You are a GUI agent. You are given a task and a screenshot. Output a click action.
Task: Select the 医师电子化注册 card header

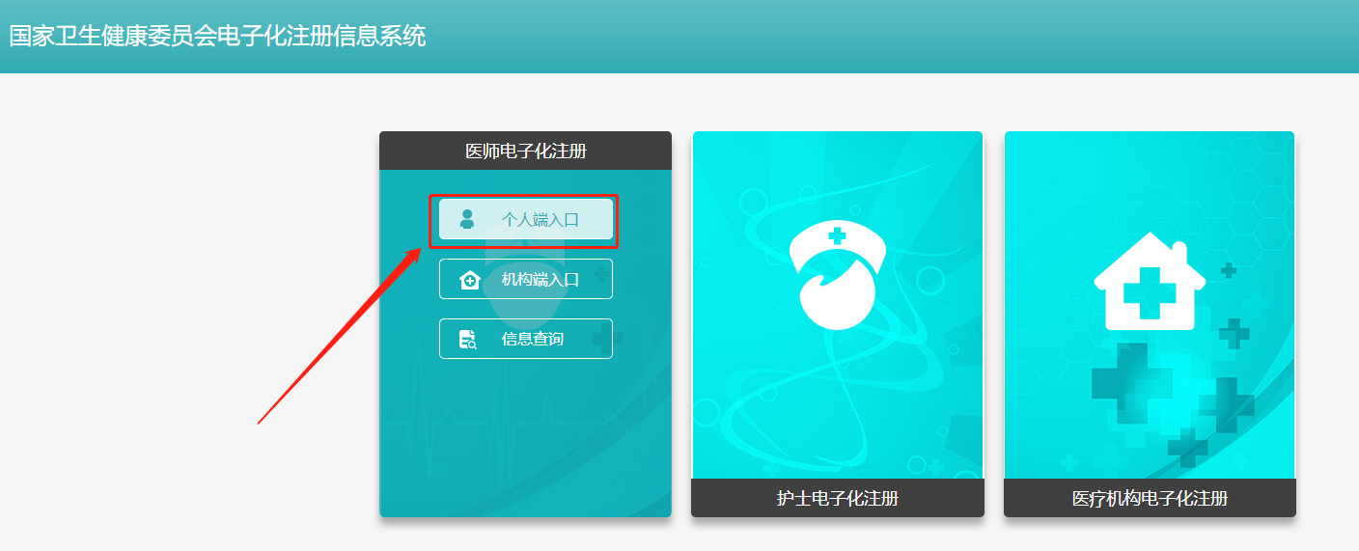[x=525, y=151]
